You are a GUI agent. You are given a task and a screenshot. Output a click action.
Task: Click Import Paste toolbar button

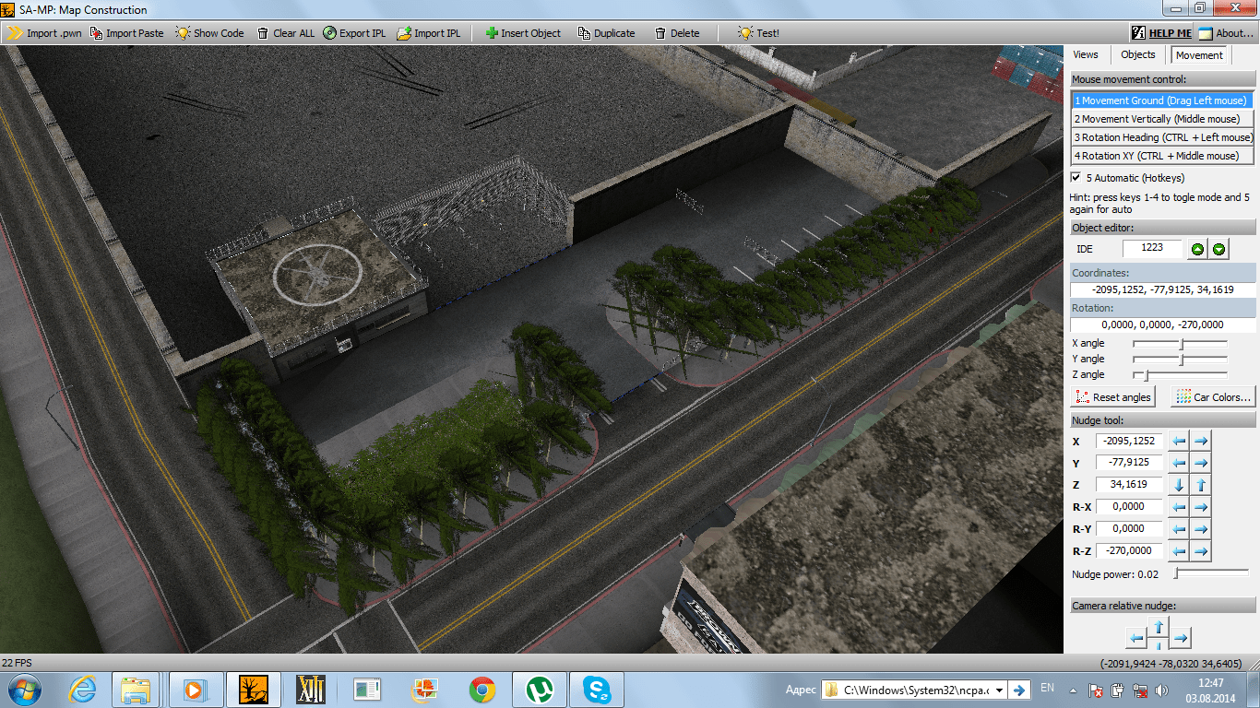point(126,33)
